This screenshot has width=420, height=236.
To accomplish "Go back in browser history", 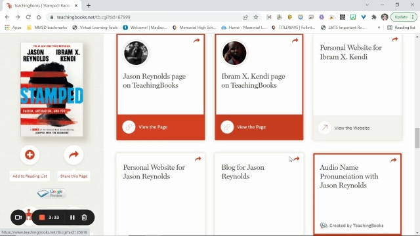I will pos(7,17).
